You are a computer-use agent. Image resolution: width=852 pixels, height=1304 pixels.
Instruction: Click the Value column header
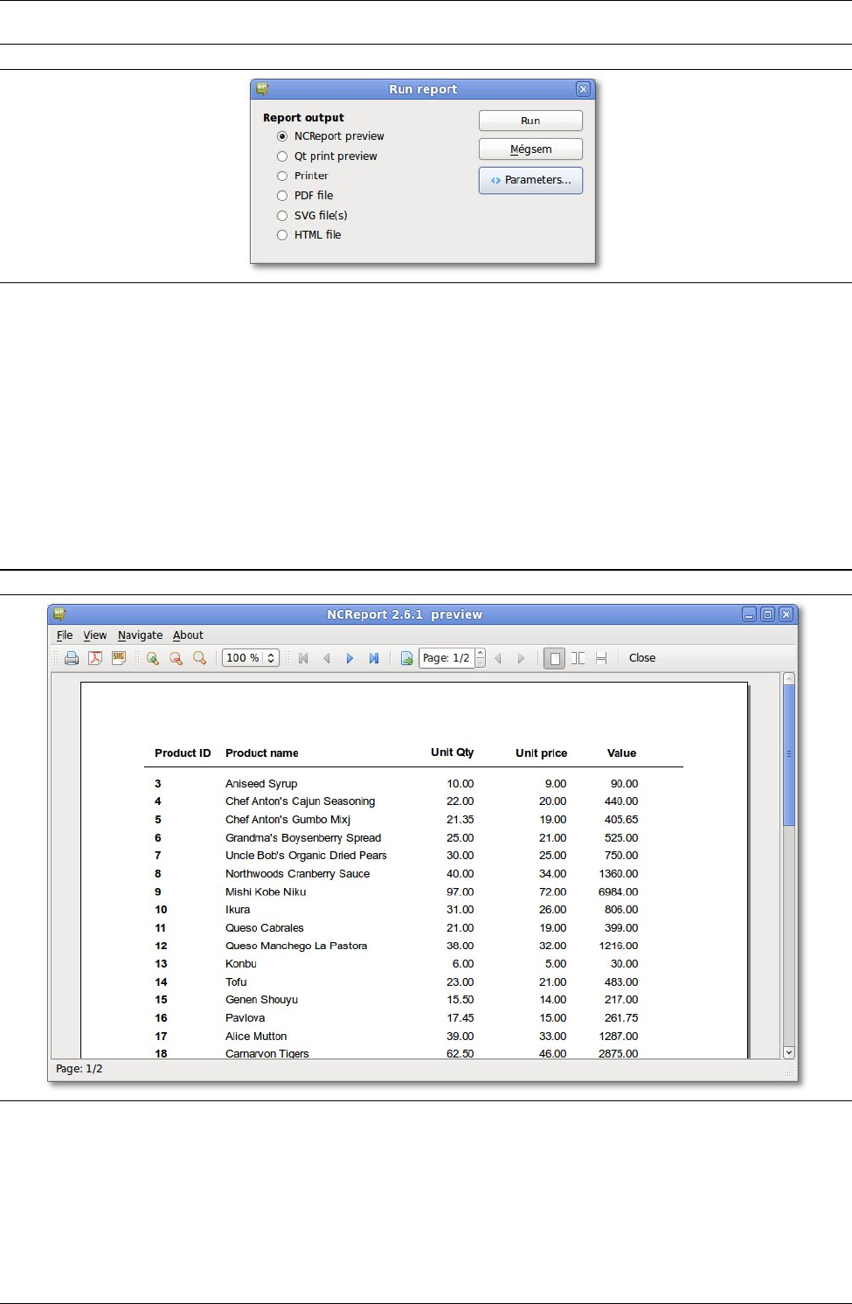622,753
